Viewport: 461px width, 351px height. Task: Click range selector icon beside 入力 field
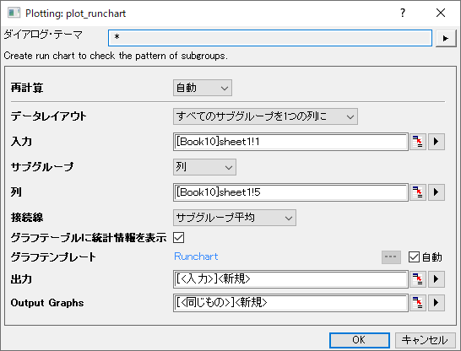coord(418,142)
